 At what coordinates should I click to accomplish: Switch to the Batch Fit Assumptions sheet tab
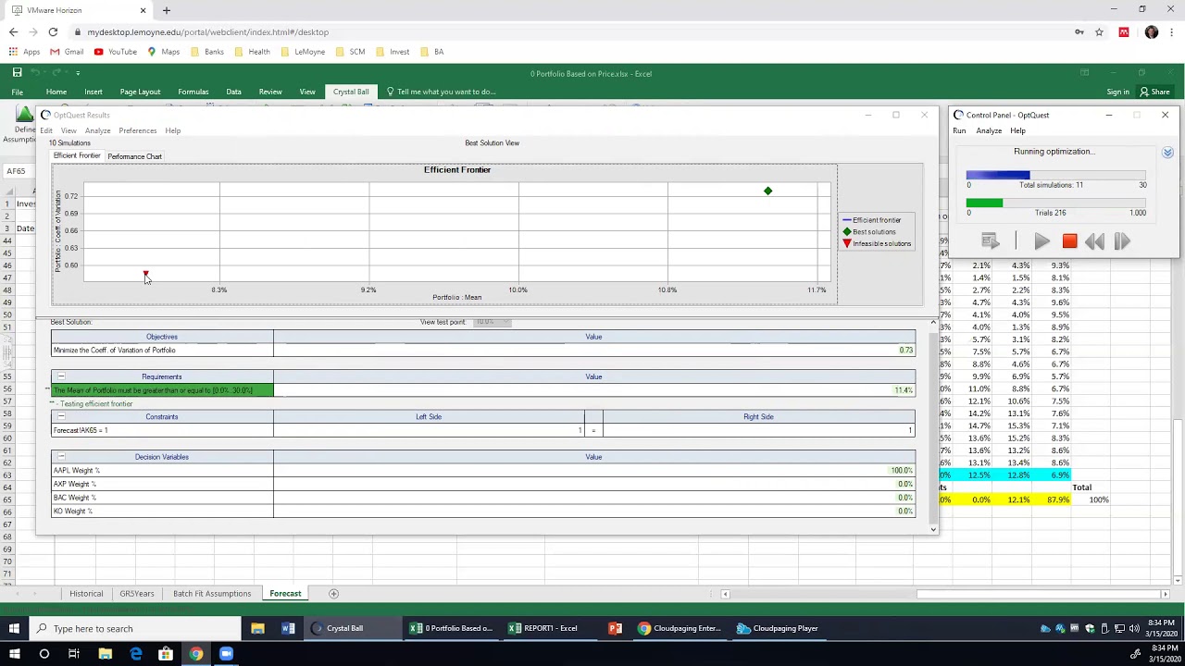tap(211, 594)
